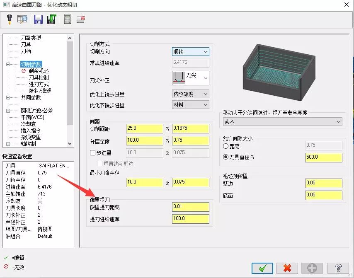Open the 刀尖补正 dropdown

[191, 78]
